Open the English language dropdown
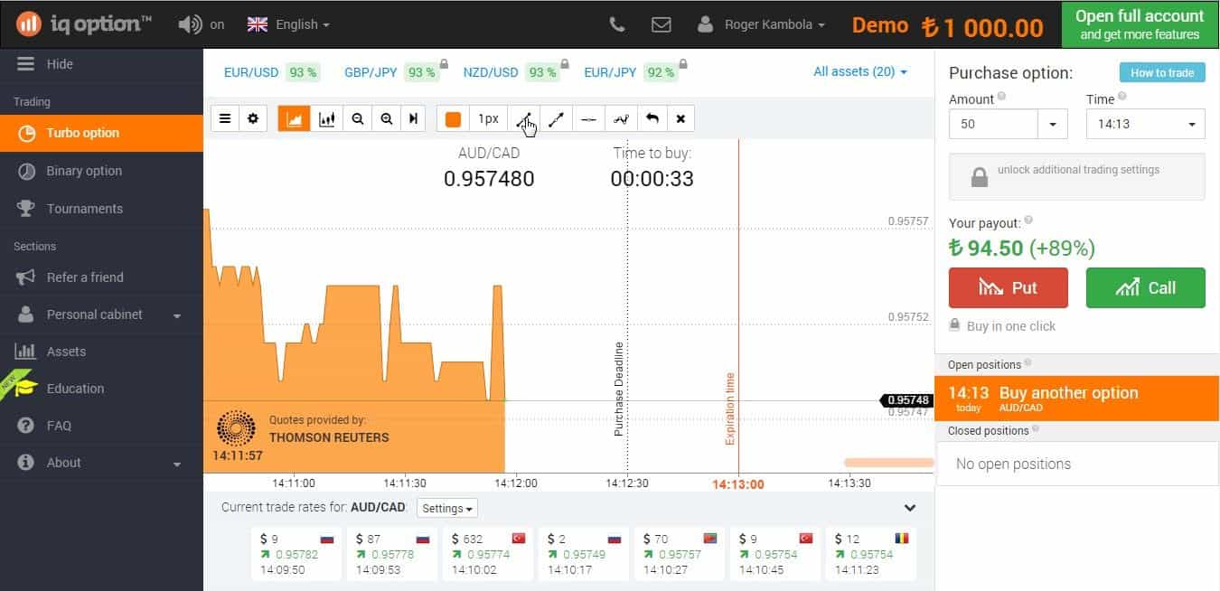The height and width of the screenshot is (591, 1220). (288, 24)
